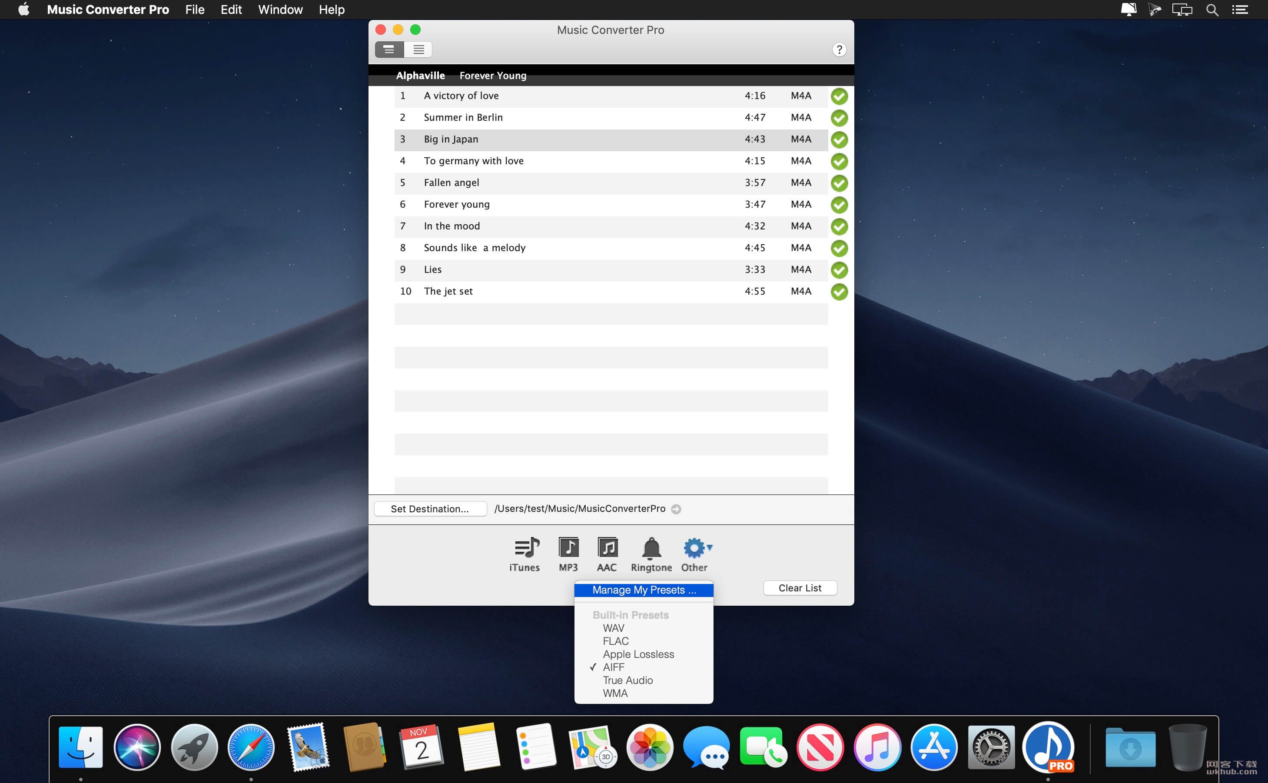Click the Set Destination... button
Screen dimensions: 1268x783
[x=430, y=509]
